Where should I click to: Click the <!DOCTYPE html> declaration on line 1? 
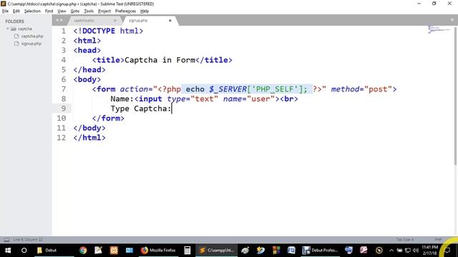coord(108,31)
